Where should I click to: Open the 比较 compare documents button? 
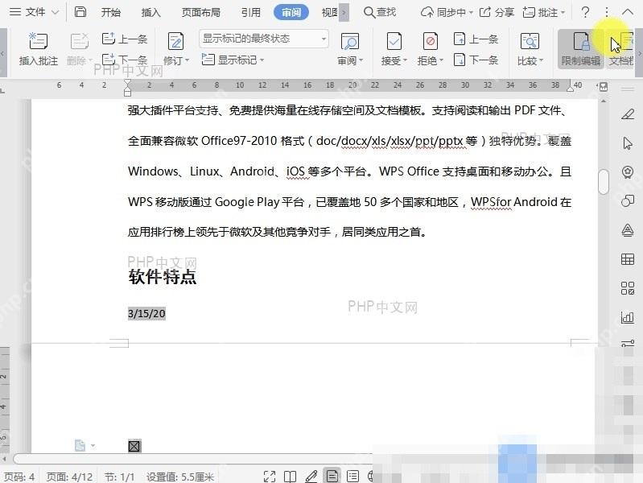point(530,49)
